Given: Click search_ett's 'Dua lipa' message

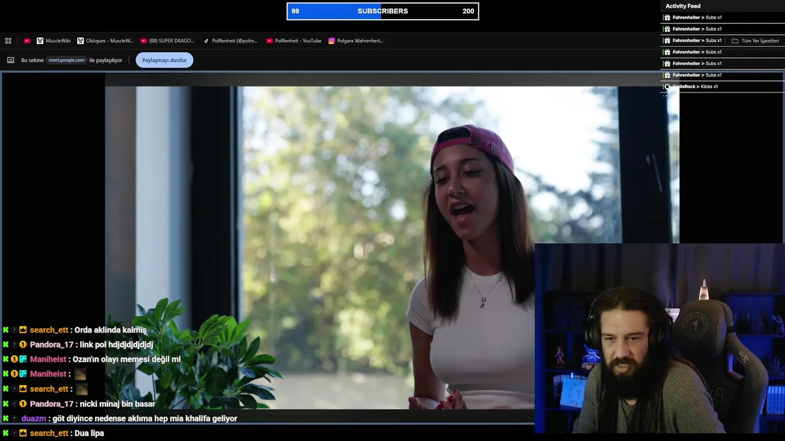Looking at the screenshot, I should [90, 434].
